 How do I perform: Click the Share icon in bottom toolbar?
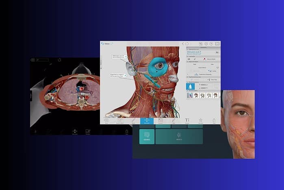[214, 120]
